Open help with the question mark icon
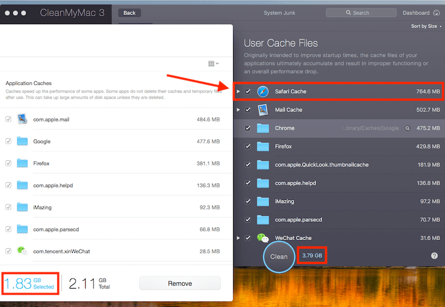Viewport: 445px width, 307px height. (x=434, y=256)
